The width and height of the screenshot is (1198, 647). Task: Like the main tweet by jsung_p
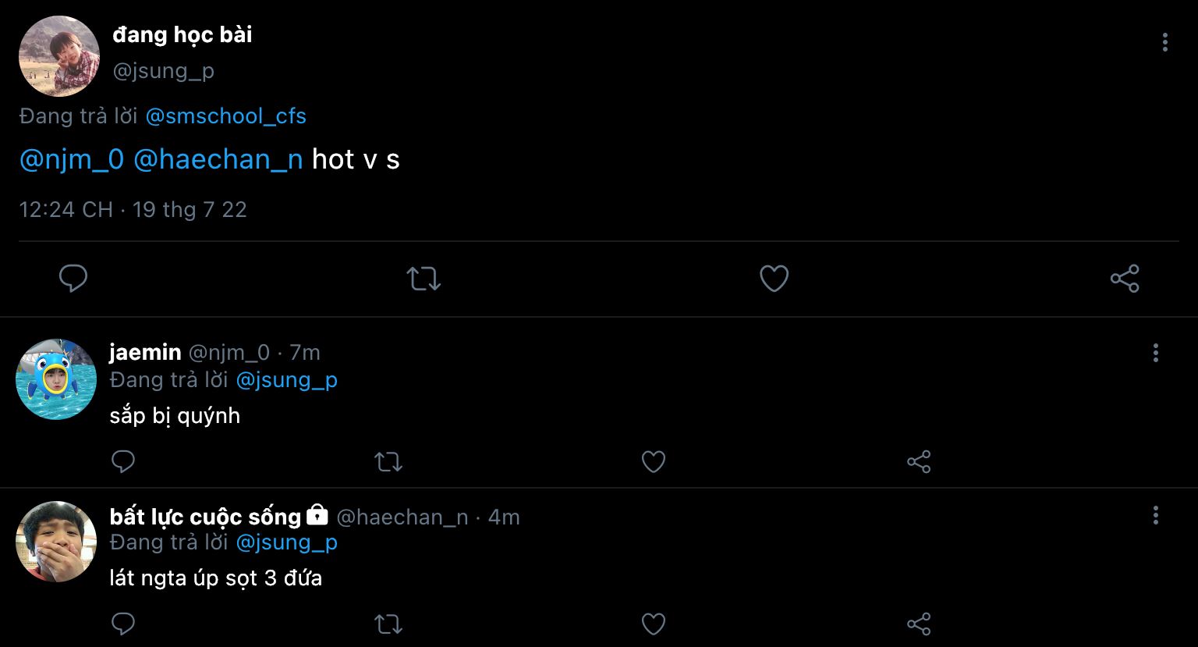click(x=774, y=279)
